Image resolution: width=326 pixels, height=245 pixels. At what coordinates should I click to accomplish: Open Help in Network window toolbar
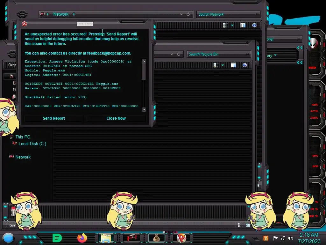254,25
